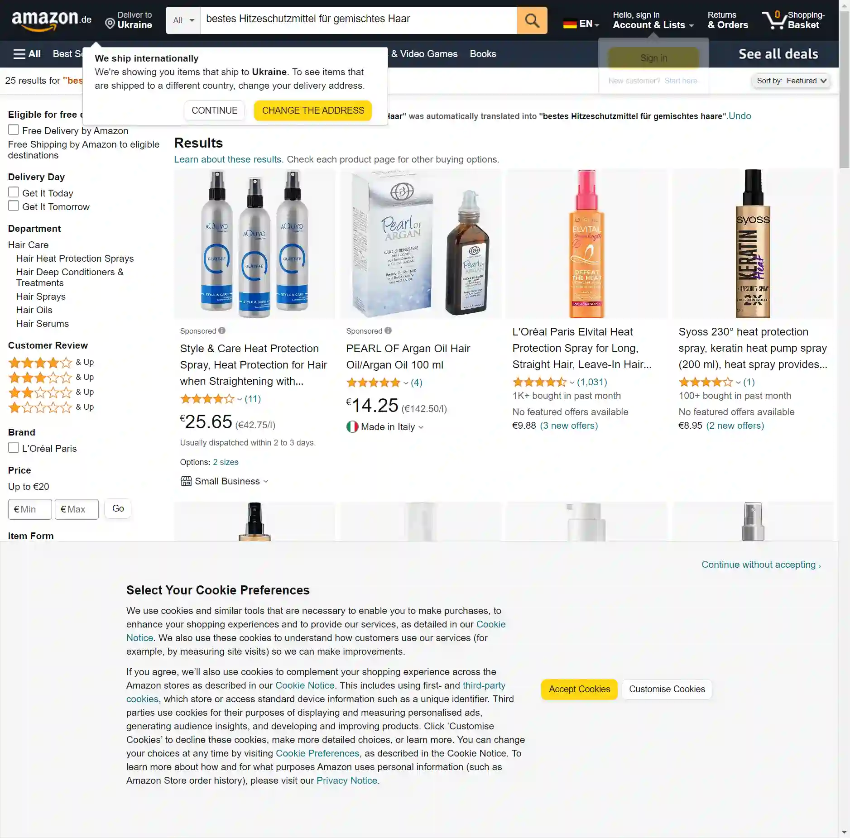Click the Amazon.de logo
This screenshot has height=838, width=850.
(52, 20)
